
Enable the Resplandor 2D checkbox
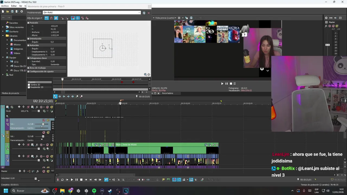pyautogui.click(x=29, y=87)
